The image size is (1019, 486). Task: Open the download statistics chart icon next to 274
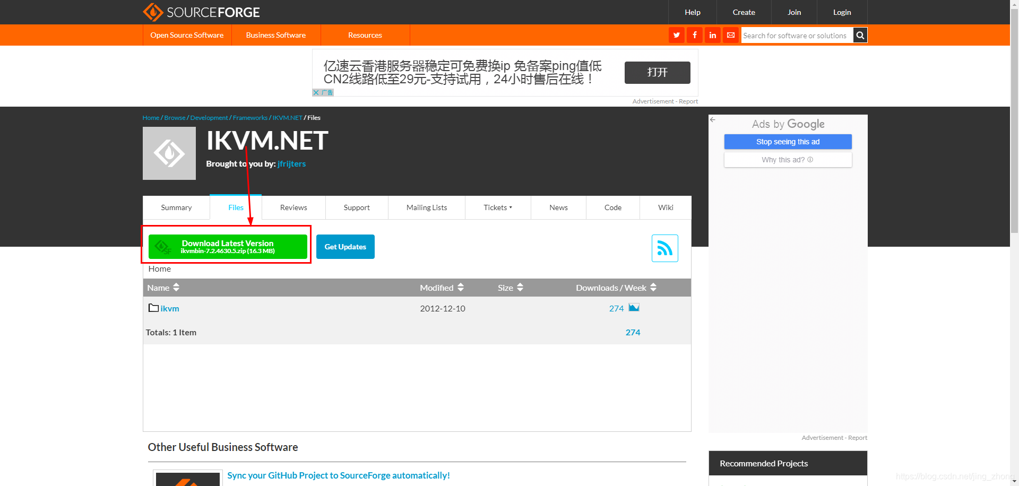pyautogui.click(x=634, y=307)
